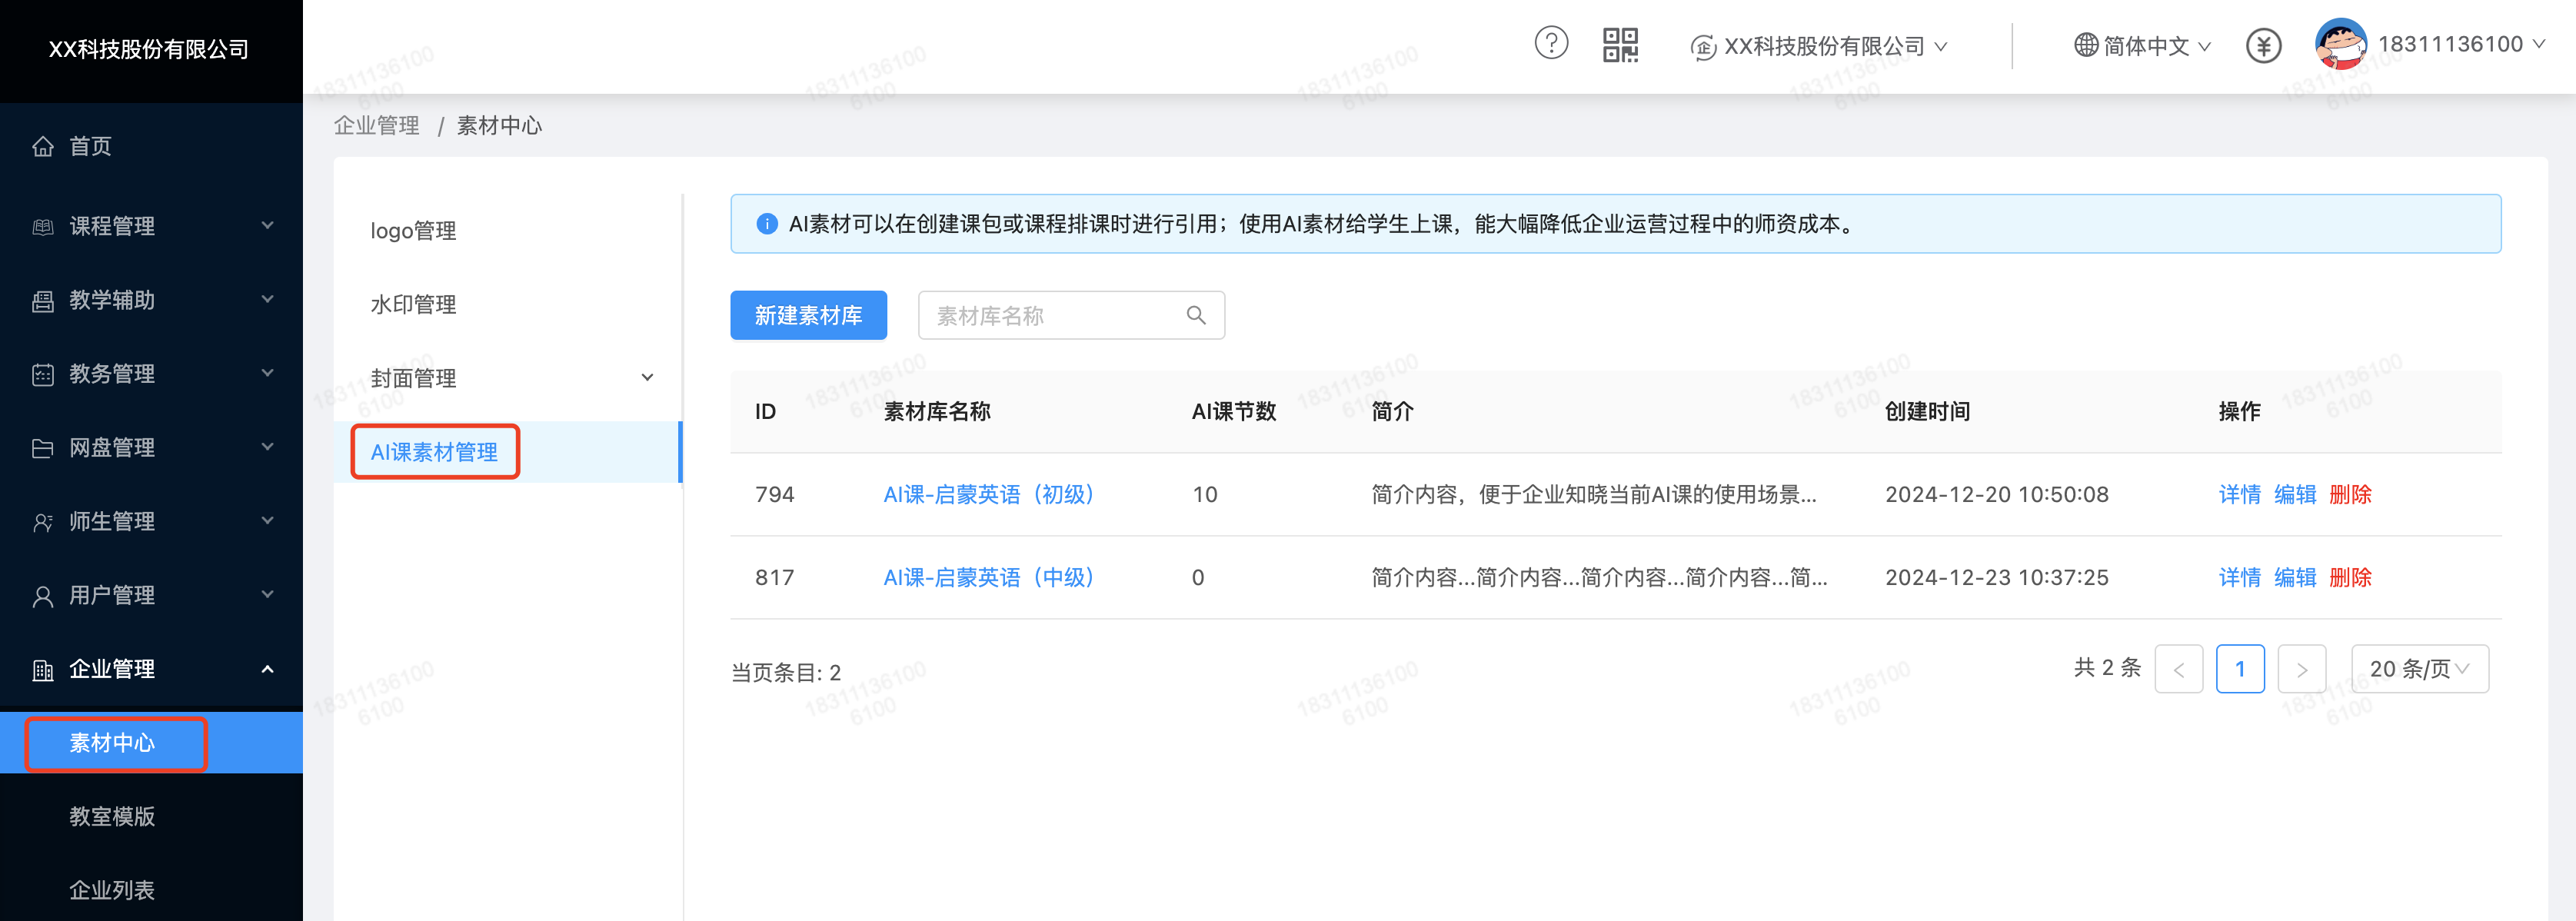
Task: Expand the 封面管理 section
Action: 647,378
